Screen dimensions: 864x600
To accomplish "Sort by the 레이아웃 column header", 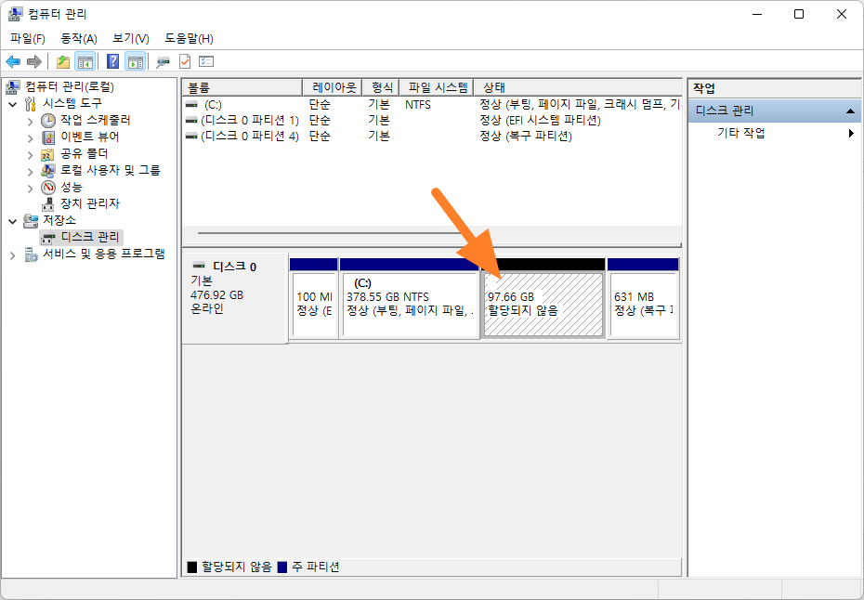I will point(333,87).
